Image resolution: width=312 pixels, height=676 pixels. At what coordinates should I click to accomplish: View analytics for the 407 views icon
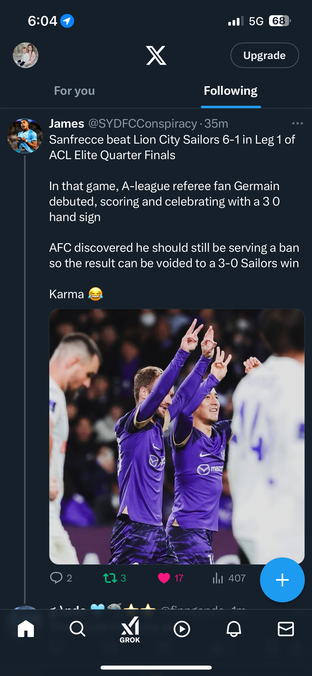[218, 578]
